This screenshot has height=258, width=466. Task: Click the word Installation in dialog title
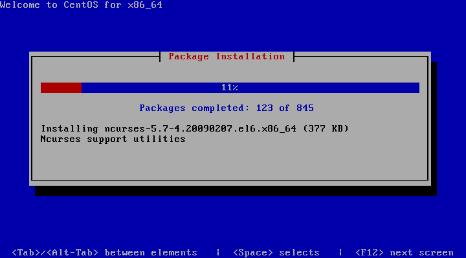250,56
